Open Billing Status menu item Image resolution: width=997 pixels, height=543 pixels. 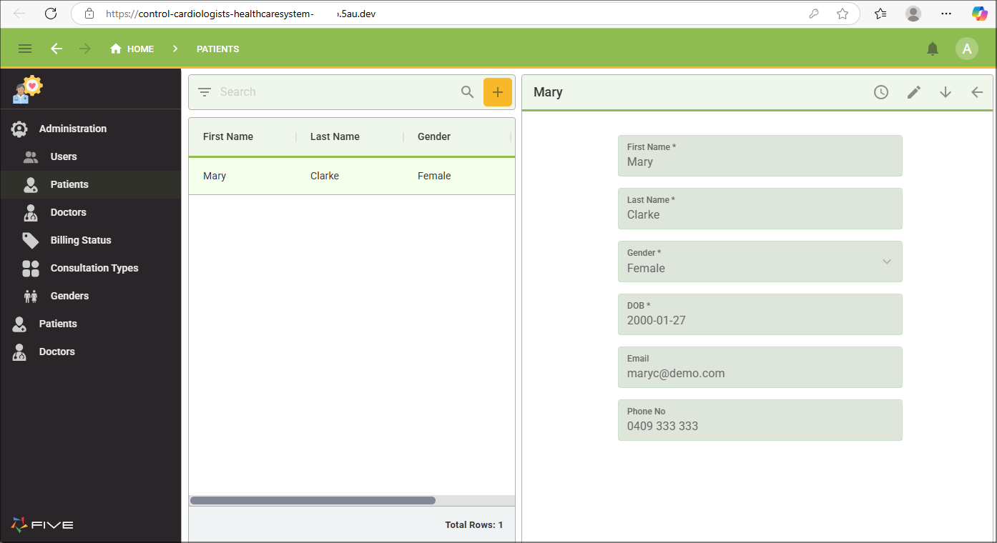tap(90, 240)
